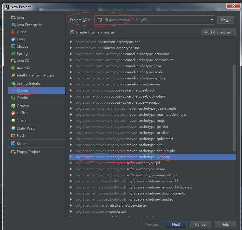Select camel-archetype-war row

click(152, 84)
